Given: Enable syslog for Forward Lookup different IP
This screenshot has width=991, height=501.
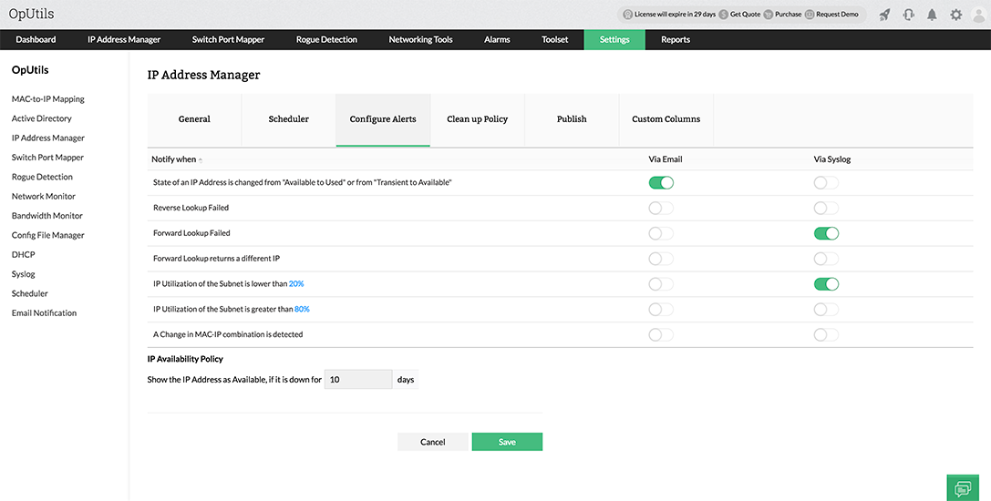Looking at the screenshot, I should (826, 259).
